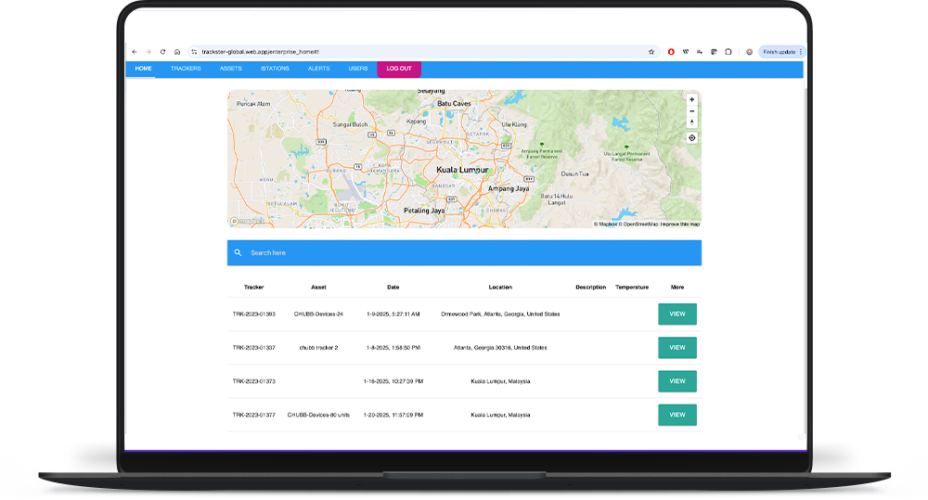Click the red Opera-style extension icon
Screen dimensions: 928x500
671,52
